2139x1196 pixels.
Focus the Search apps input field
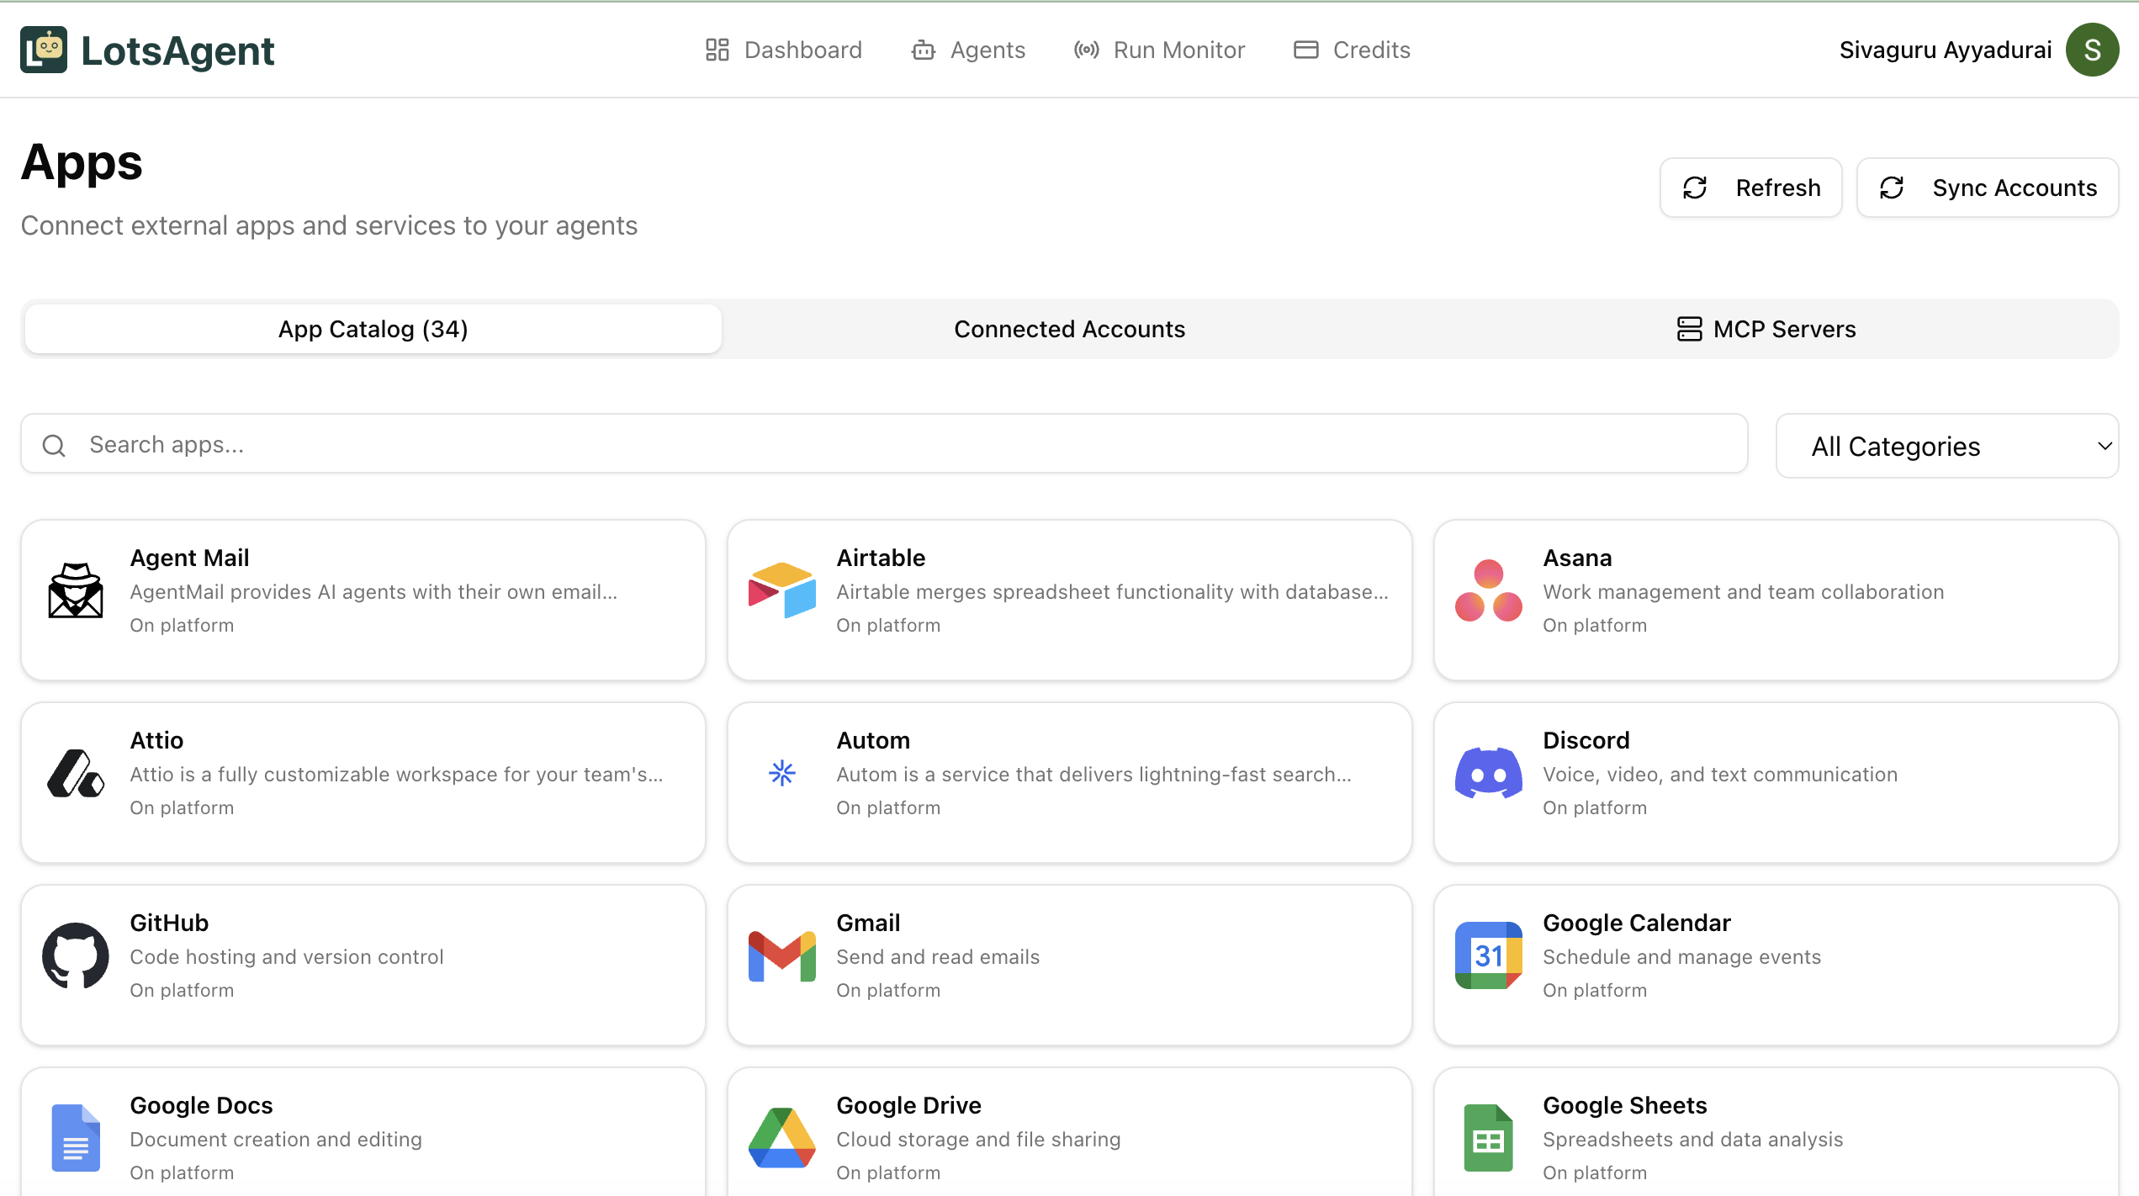[883, 444]
